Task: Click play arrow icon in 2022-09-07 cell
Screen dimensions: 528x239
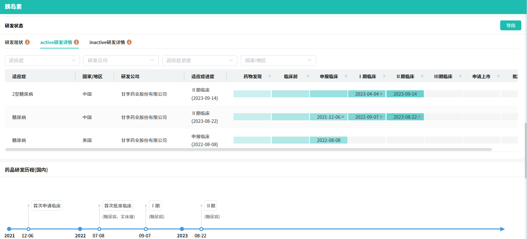Action: click(x=381, y=117)
